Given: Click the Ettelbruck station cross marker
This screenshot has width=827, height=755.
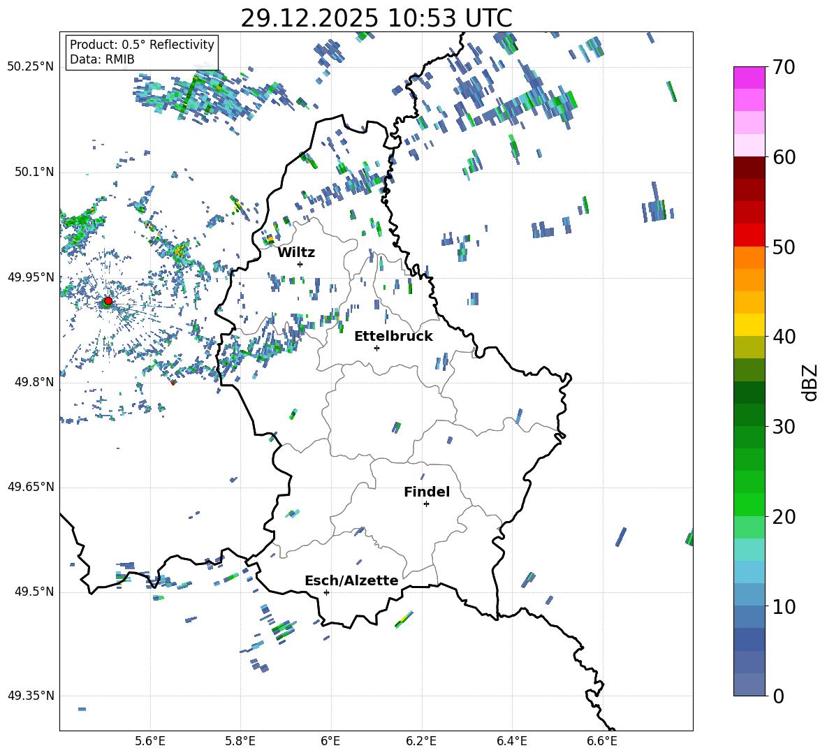Looking at the screenshot, I should coord(376,348).
